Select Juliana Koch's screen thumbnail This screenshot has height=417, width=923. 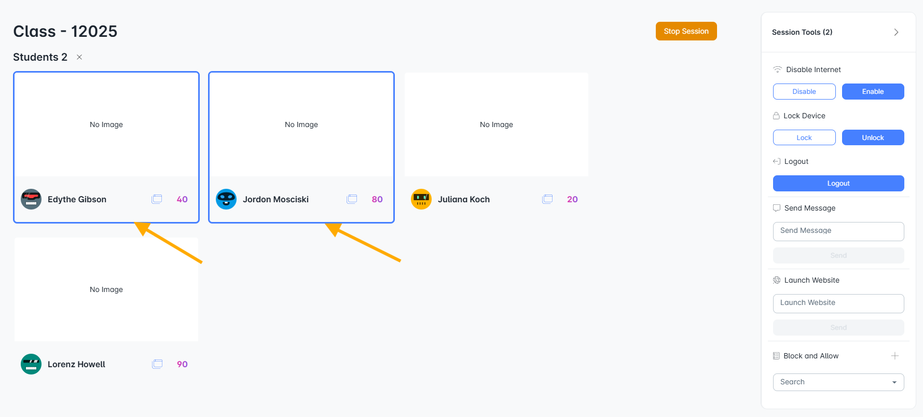pos(497,124)
